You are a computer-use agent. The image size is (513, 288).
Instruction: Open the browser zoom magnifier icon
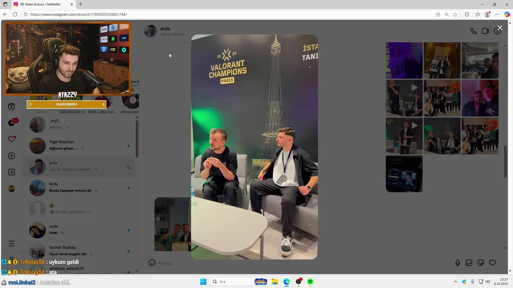pos(446,14)
